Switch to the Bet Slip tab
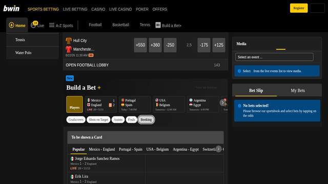Image resolution: width=328 pixels, height=184 pixels. [x=256, y=90]
